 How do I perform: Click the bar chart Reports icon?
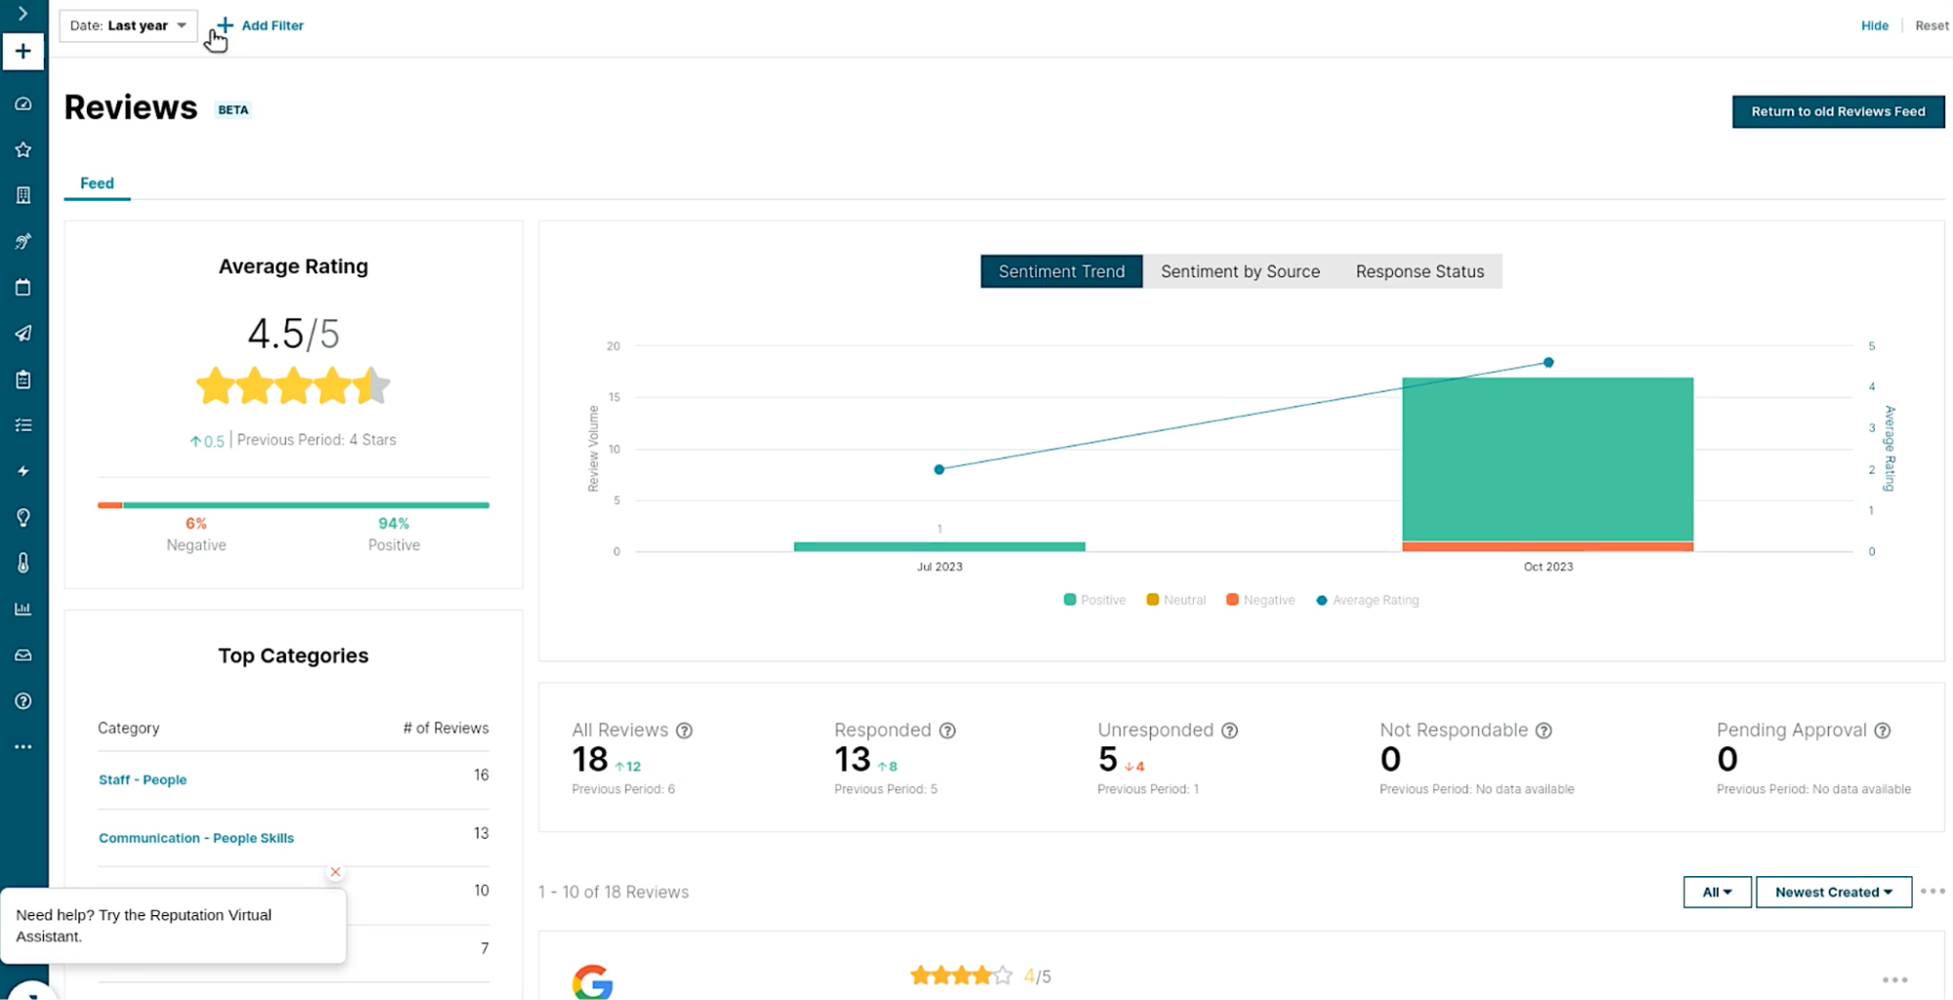(22, 608)
